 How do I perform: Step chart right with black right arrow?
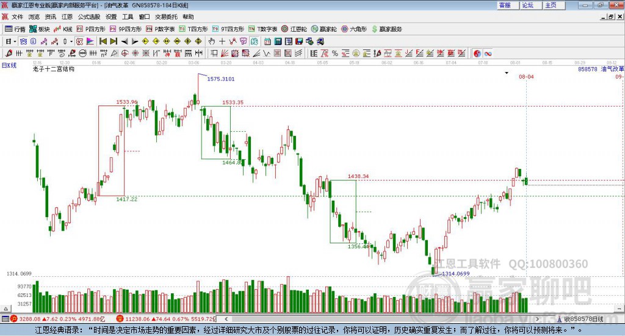click(x=135, y=41)
